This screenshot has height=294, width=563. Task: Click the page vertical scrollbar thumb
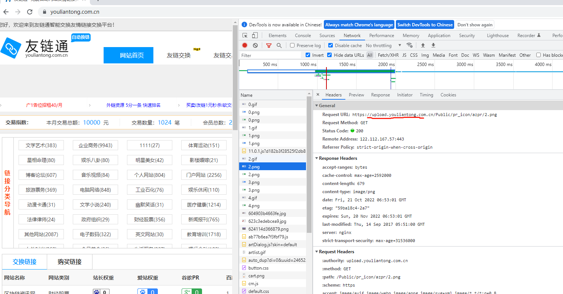[x=235, y=78]
